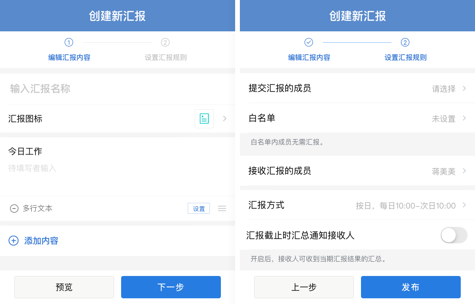Screen dimensions: 475x304
Task: Tap step 2 circle in right screen
Action: pos(405,42)
